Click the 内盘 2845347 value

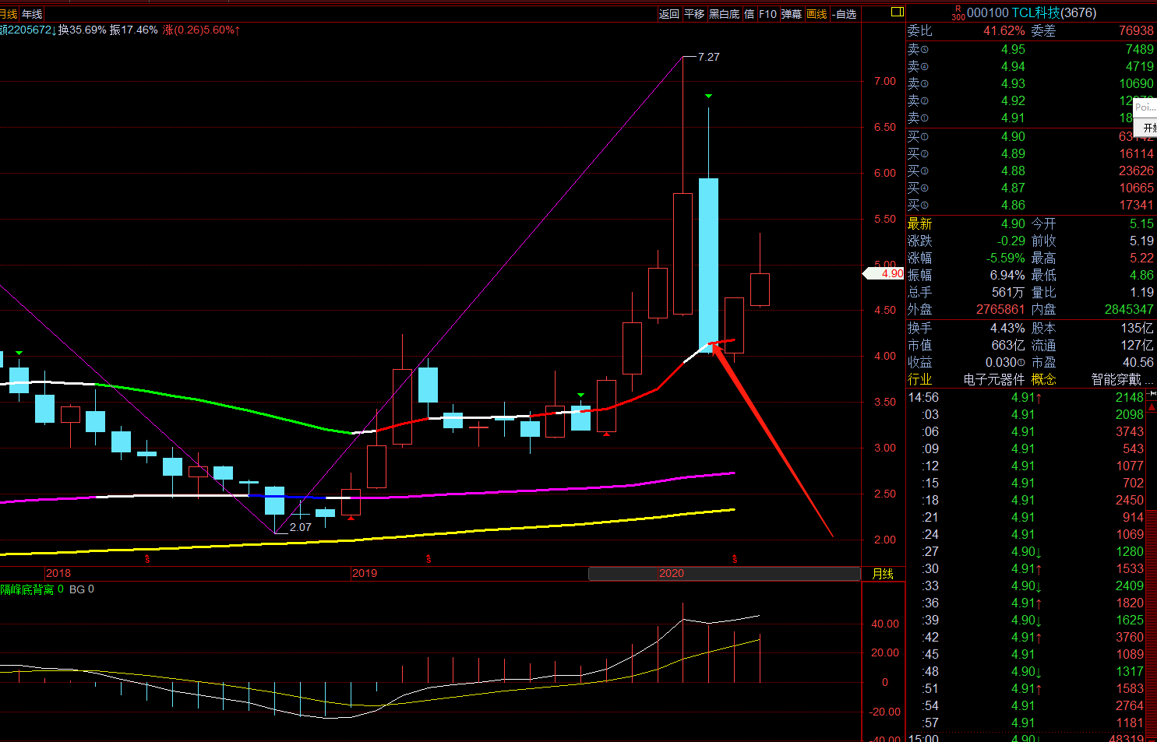[x=1129, y=309]
